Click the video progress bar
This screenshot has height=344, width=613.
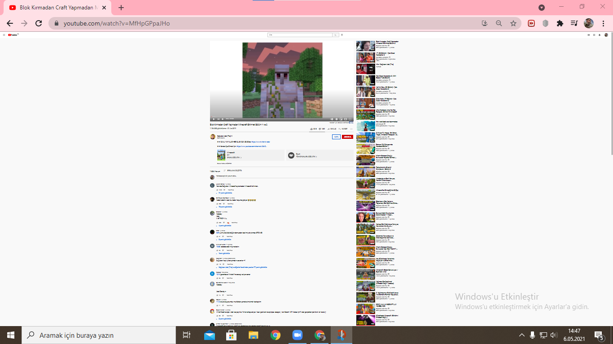coord(282,116)
